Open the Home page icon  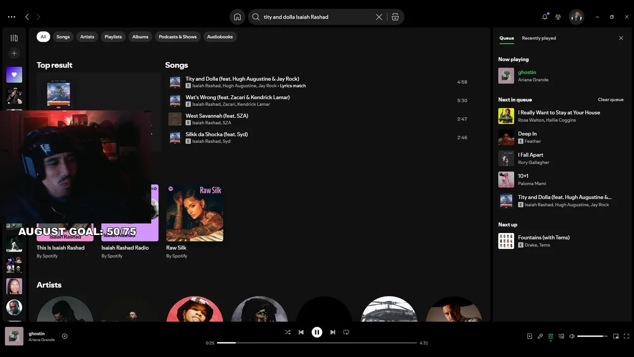(237, 17)
